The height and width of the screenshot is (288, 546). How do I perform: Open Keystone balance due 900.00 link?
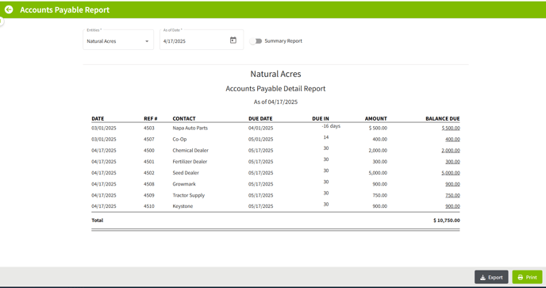(452, 206)
